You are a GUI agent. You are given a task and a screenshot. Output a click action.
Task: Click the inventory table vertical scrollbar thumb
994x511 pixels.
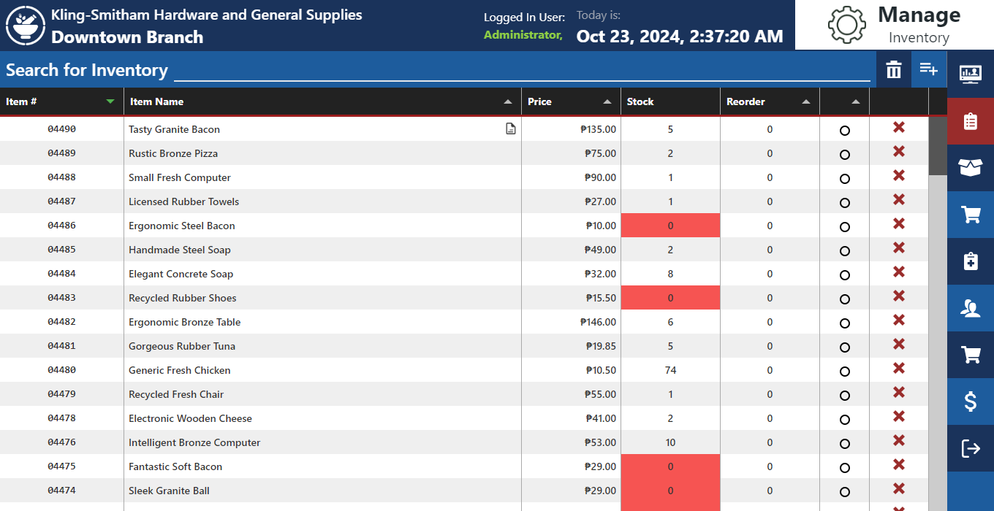point(937,146)
